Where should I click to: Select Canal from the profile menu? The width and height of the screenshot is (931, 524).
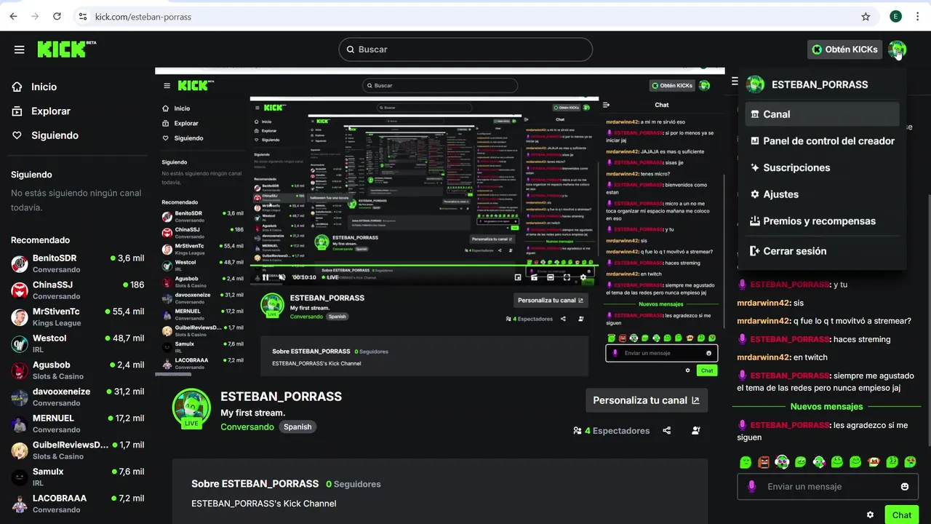(x=822, y=114)
